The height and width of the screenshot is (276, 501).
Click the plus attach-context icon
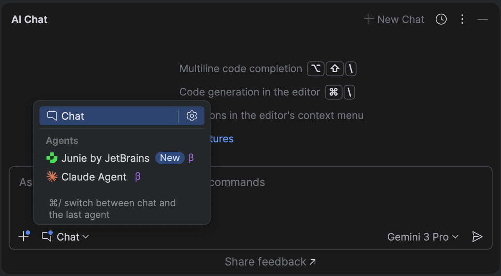(x=24, y=236)
